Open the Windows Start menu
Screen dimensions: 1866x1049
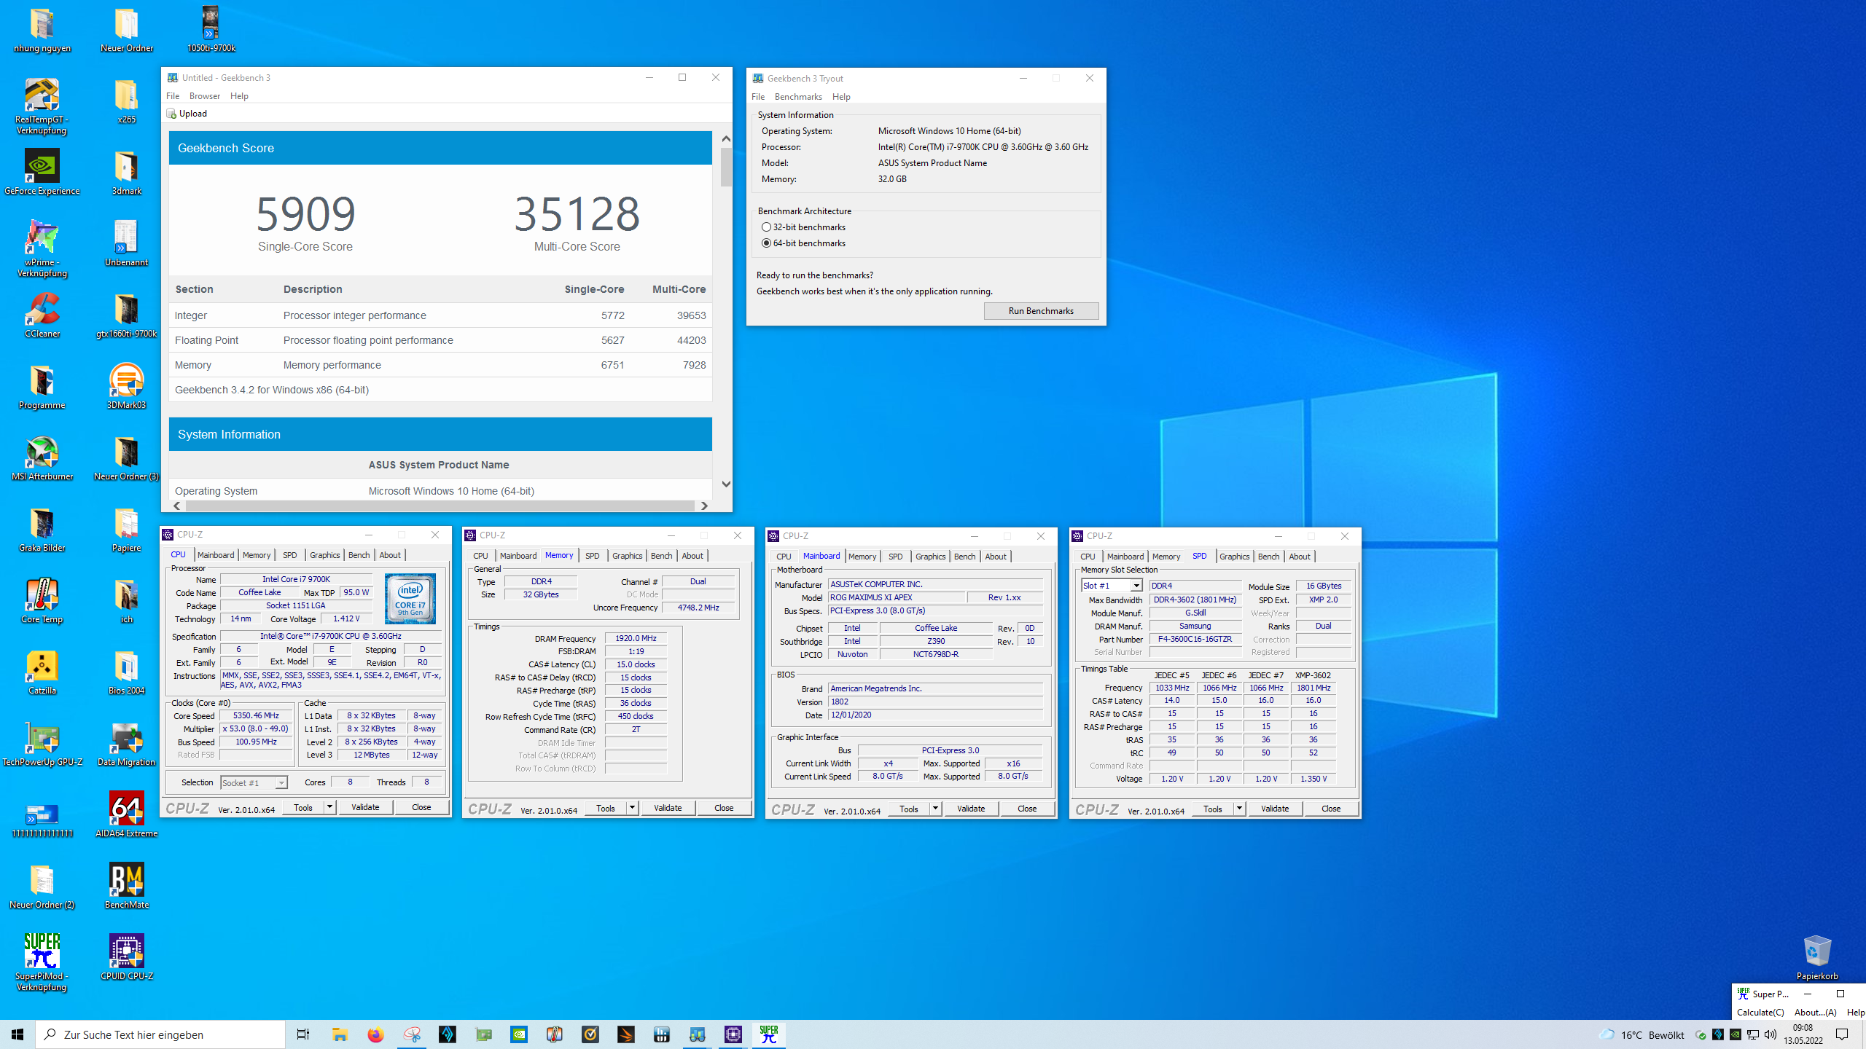(17, 1034)
